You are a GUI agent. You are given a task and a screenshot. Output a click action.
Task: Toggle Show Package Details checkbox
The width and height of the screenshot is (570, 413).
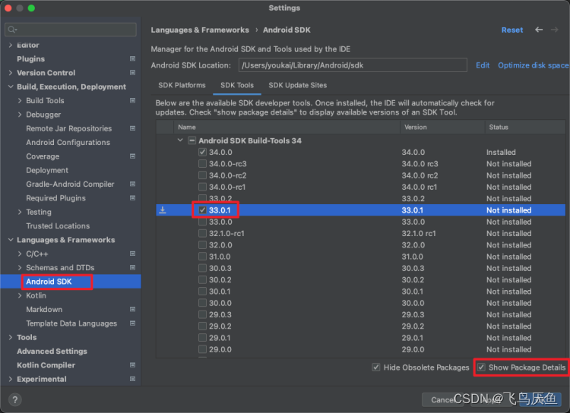[481, 367]
